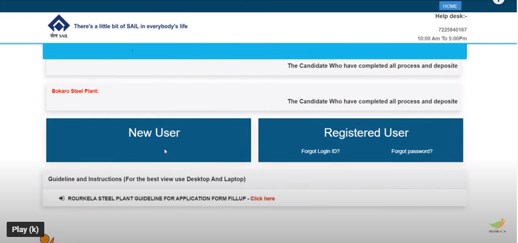Viewport: 518px width, 243px height.
Task: Select the Guideline and Instructions header row
Action: point(254,179)
